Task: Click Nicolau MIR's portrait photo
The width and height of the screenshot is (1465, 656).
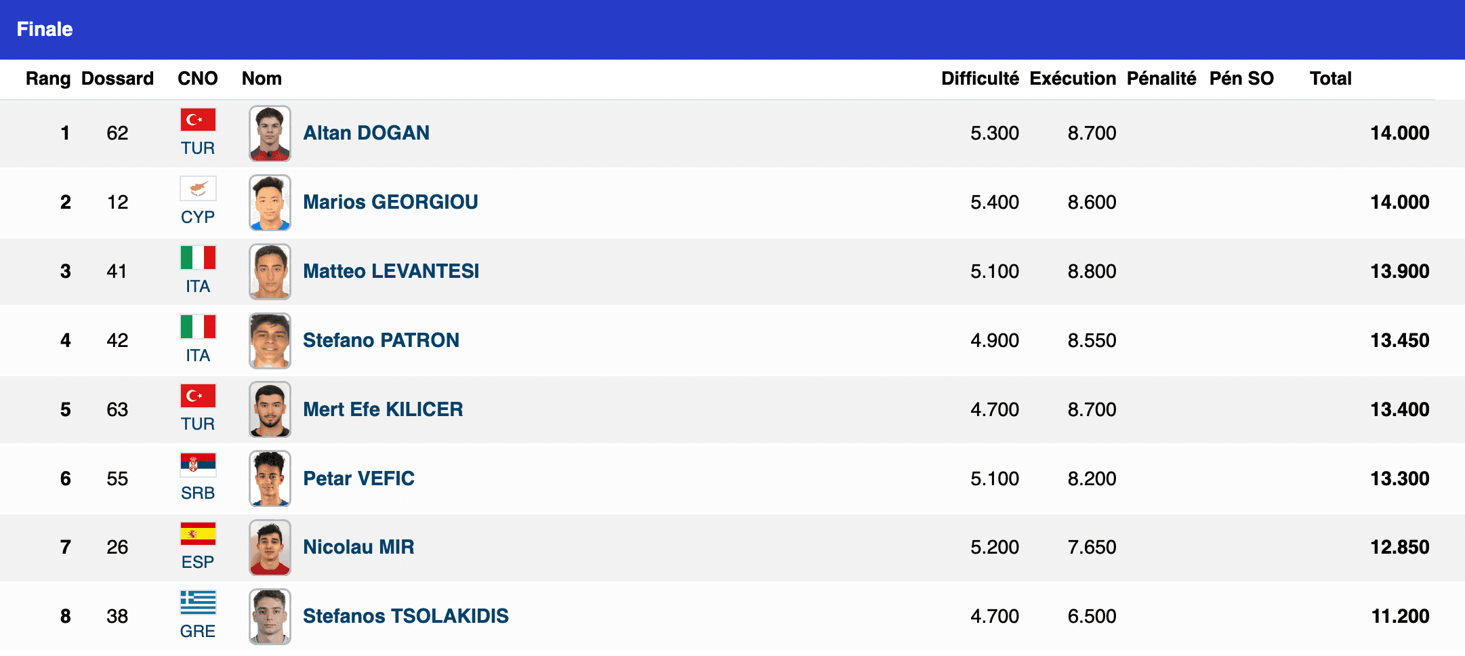Action: pos(270,548)
